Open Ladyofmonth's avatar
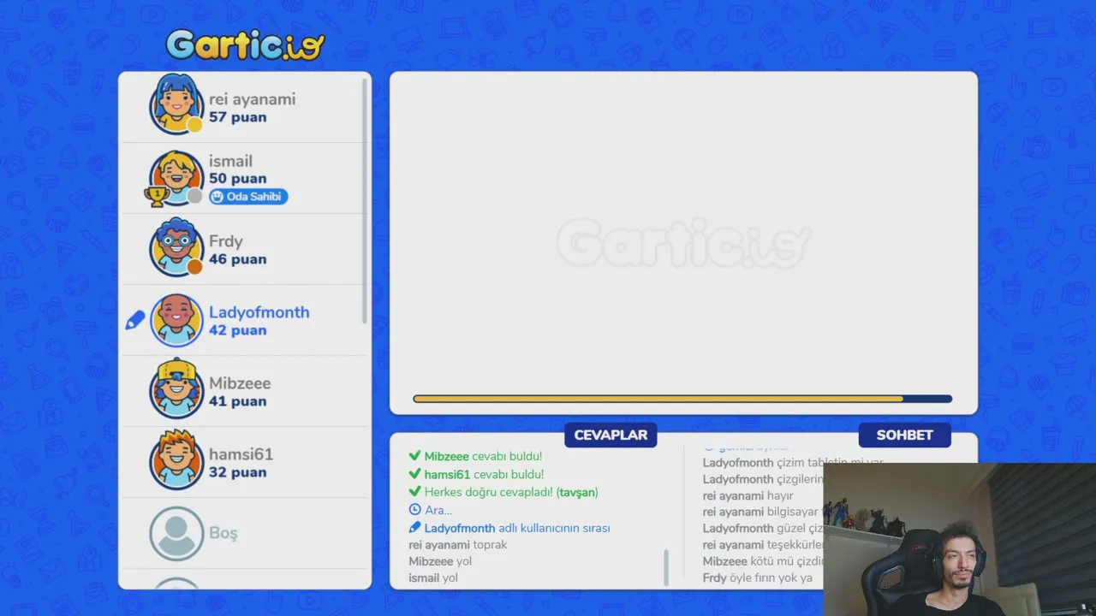Image resolution: width=1096 pixels, height=616 pixels. (x=176, y=320)
